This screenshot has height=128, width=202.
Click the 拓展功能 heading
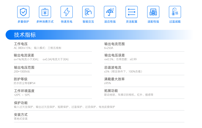coord(111,91)
